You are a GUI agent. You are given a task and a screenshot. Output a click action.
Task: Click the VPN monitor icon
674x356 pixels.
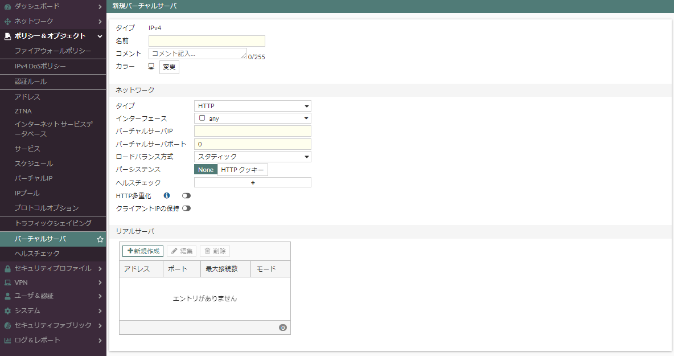(7, 283)
